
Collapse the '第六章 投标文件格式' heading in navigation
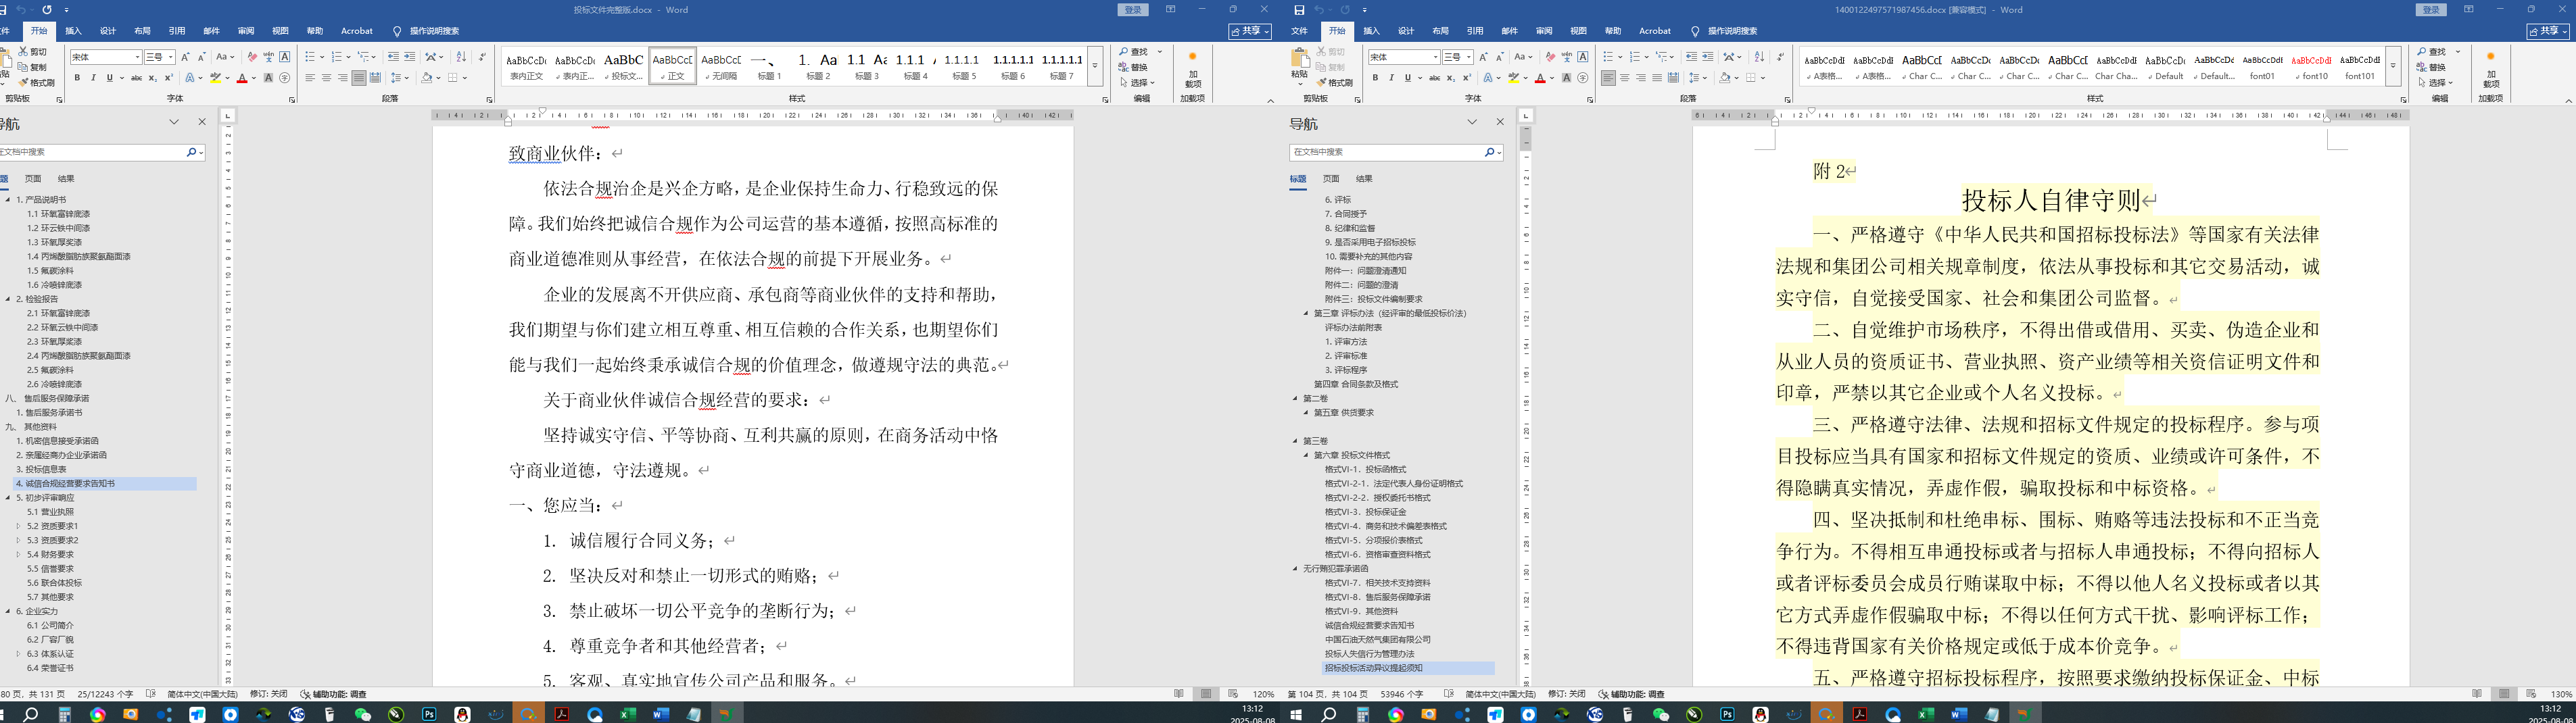1306,455
